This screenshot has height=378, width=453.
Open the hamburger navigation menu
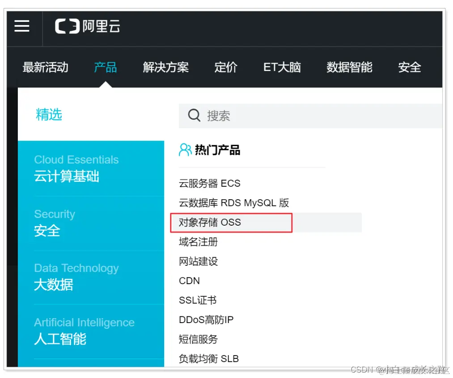[x=22, y=26]
